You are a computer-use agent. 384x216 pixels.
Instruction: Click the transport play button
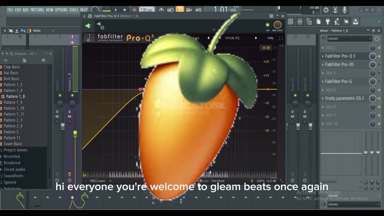click(x=116, y=10)
